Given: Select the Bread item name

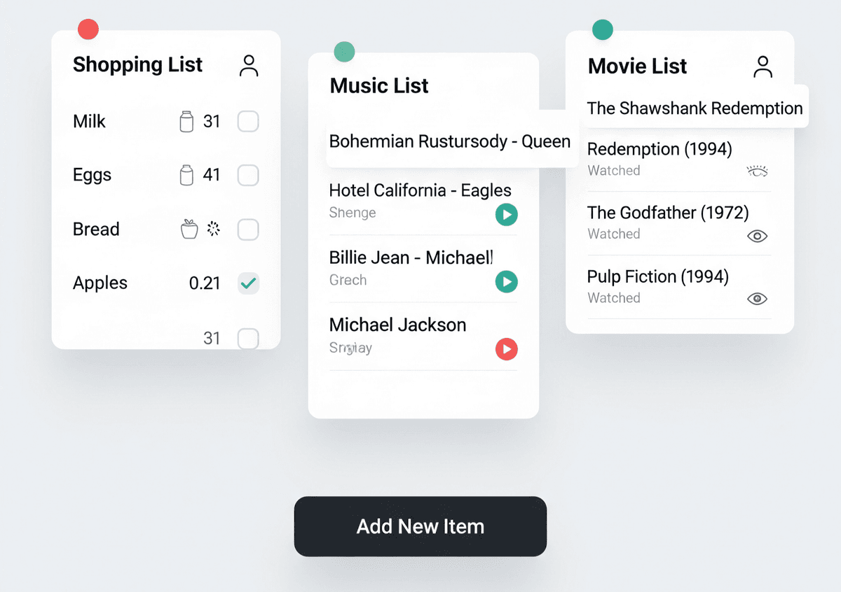Looking at the screenshot, I should pos(96,229).
